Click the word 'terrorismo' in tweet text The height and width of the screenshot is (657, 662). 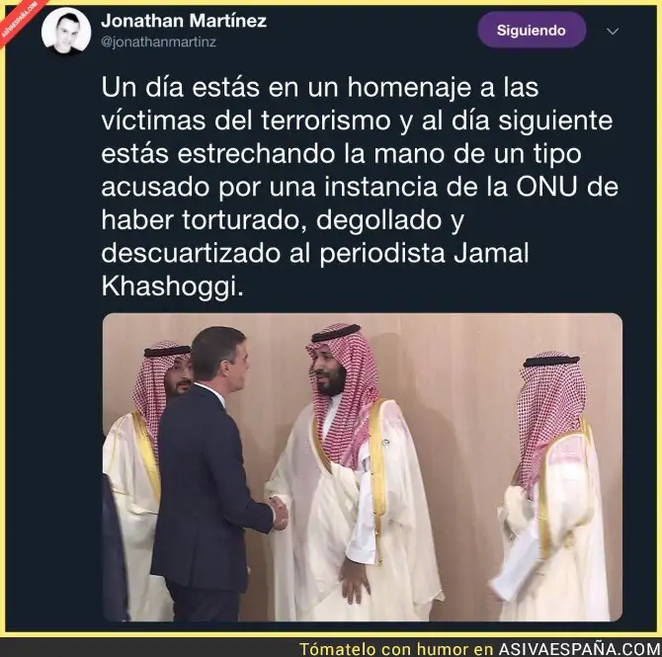[325, 121]
